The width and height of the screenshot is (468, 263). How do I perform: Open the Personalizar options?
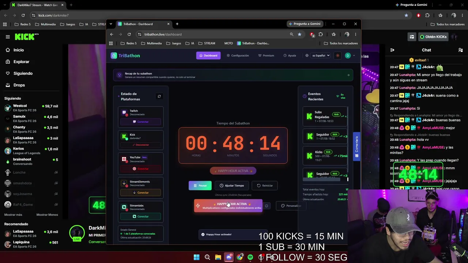pyautogui.click(x=291, y=206)
